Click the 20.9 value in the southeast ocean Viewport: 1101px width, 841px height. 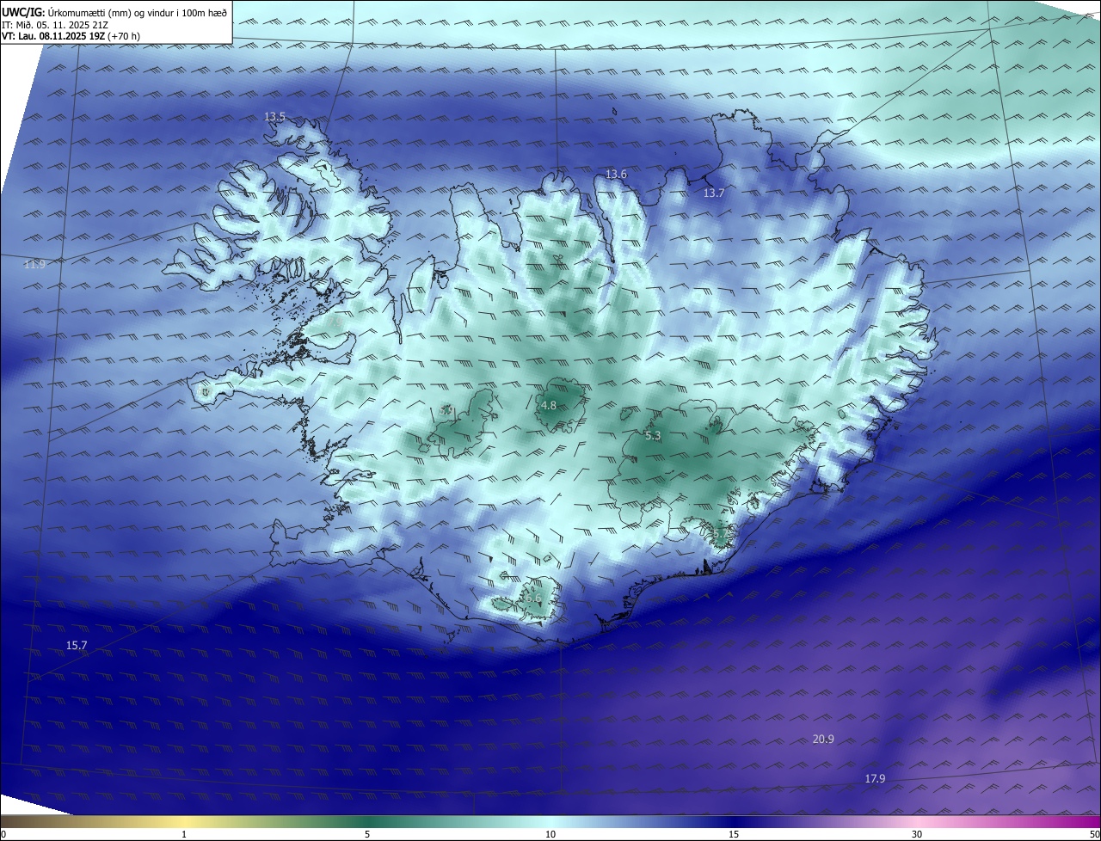tap(823, 740)
